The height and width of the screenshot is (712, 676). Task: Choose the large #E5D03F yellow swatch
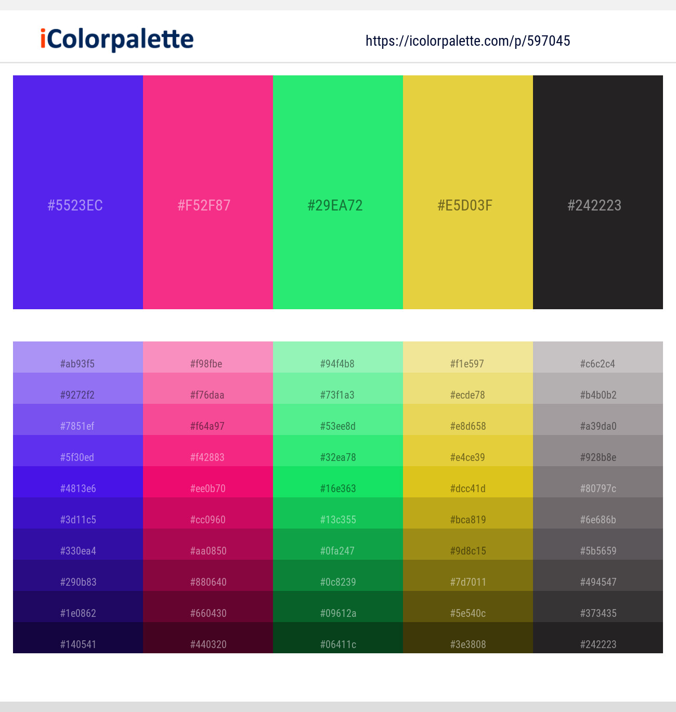[x=468, y=192]
